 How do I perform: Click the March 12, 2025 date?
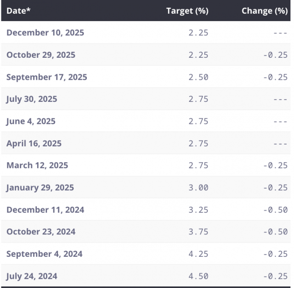click(37, 166)
